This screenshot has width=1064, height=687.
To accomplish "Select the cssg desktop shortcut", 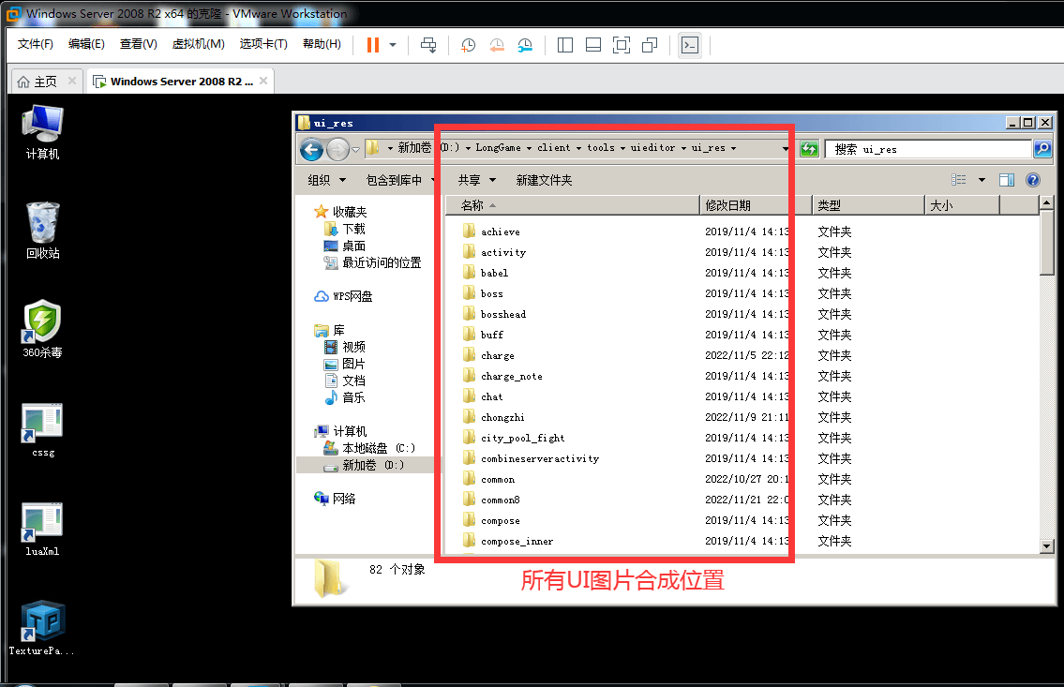I will (42, 430).
